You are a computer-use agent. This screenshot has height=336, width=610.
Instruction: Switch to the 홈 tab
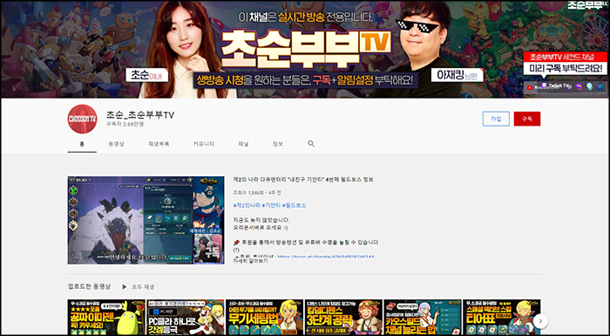tap(82, 144)
